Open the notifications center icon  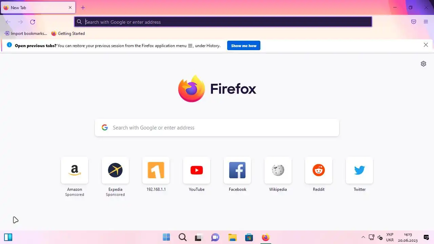tap(426, 237)
